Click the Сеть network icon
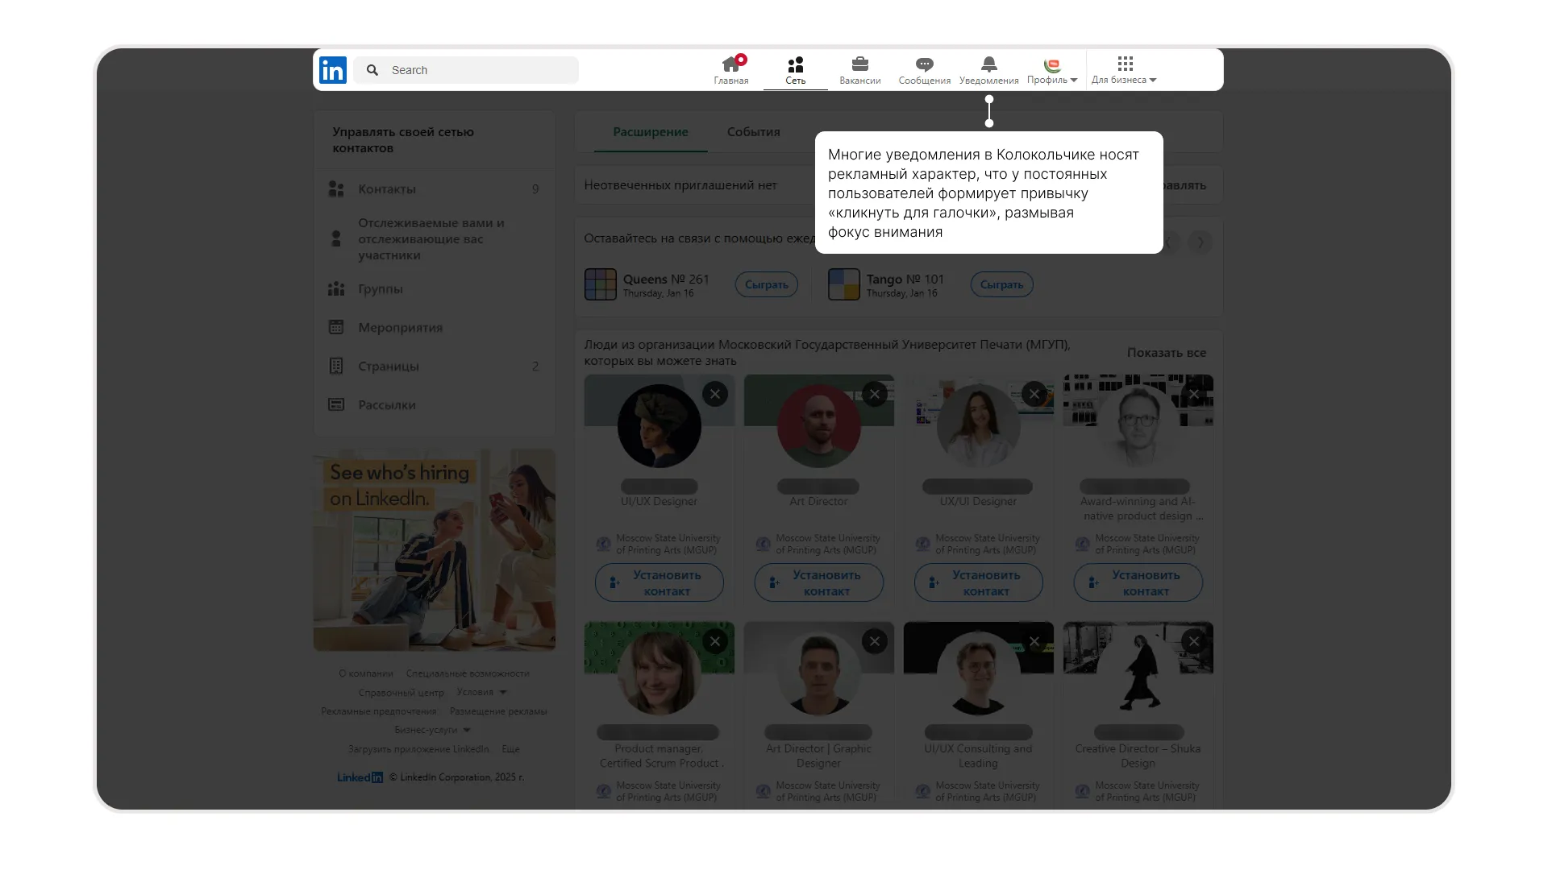 (795, 65)
